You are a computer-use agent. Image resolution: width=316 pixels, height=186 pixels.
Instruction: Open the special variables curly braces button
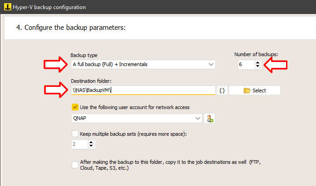222,91
